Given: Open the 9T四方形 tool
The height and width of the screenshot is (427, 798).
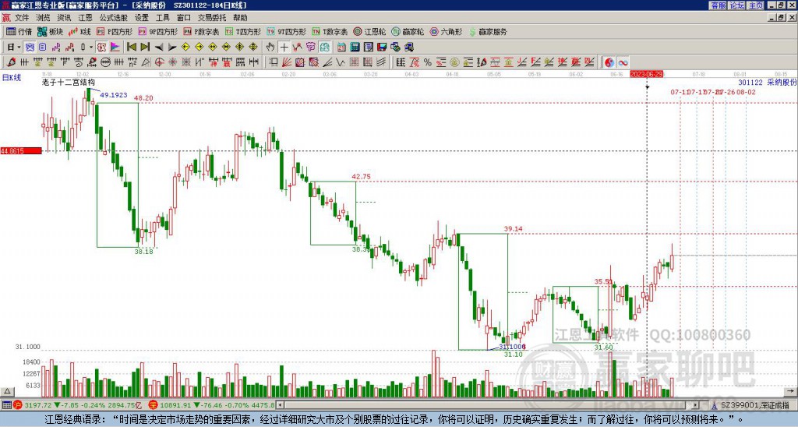Looking at the screenshot, I should 287,31.
